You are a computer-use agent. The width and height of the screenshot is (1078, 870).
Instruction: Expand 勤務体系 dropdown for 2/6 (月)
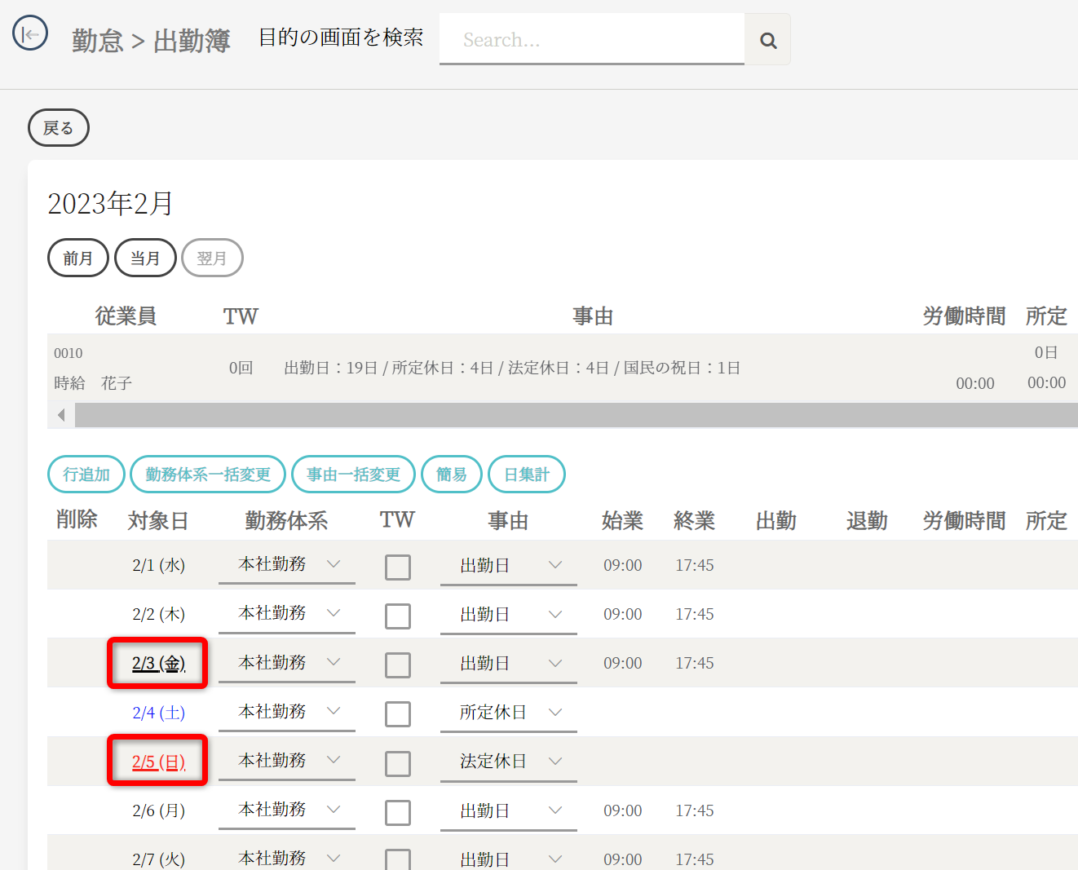click(287, 809)
